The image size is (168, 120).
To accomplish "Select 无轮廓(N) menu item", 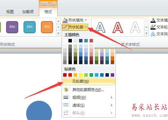I will point(89,81).
